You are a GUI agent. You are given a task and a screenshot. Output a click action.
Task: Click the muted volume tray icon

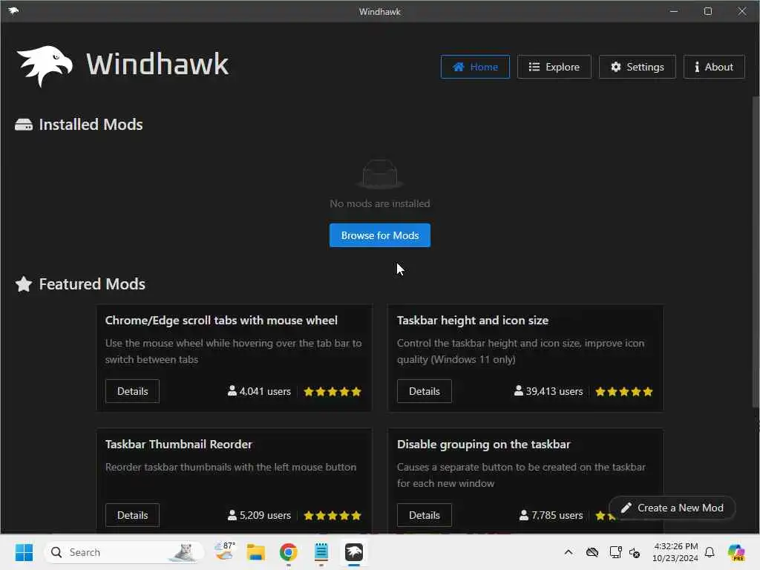[x=635, y=552]
